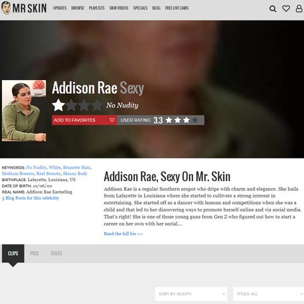Screen dimensions: 304x304
Task: Open the Browse menu item
Action: click(77, 8)
